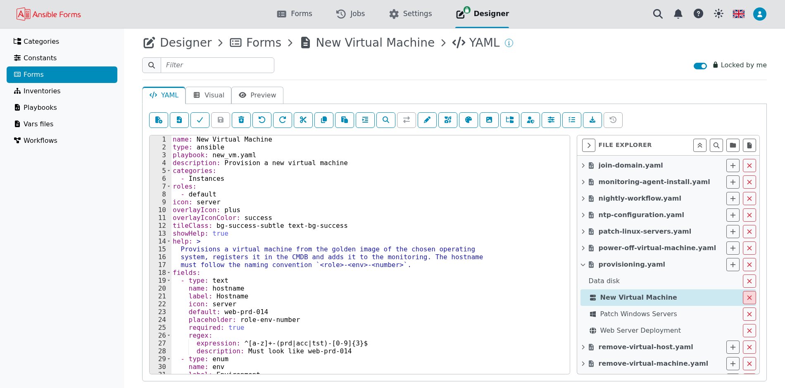Image resolution: width=785 pixels, height=388 pixels.
Task: Click the Filter input field
Action: [217, 65]
